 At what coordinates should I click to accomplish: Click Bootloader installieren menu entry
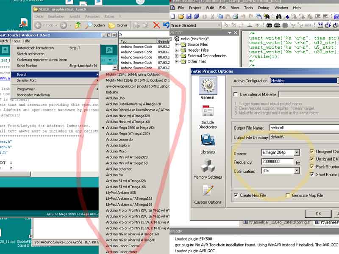[55, 95]
